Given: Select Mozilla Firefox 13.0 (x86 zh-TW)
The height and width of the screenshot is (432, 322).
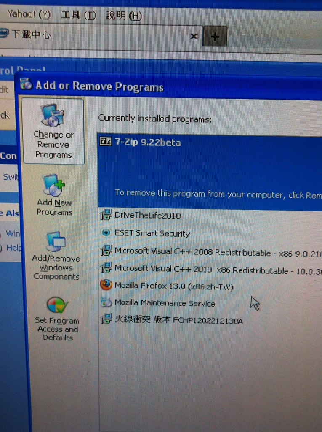Looking at the screenshot, I should (x=174, y=286).
